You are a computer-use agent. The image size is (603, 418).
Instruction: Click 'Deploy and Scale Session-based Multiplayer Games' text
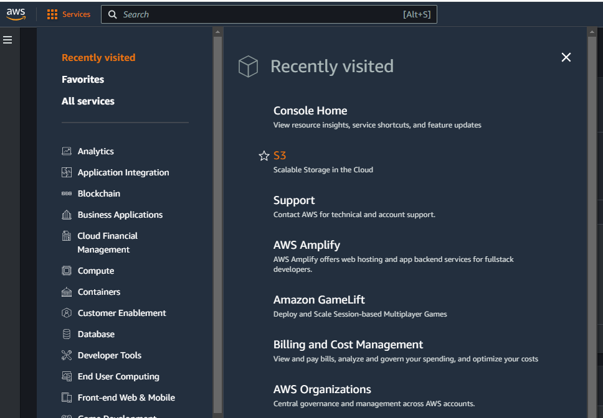[x=360, y=314]
